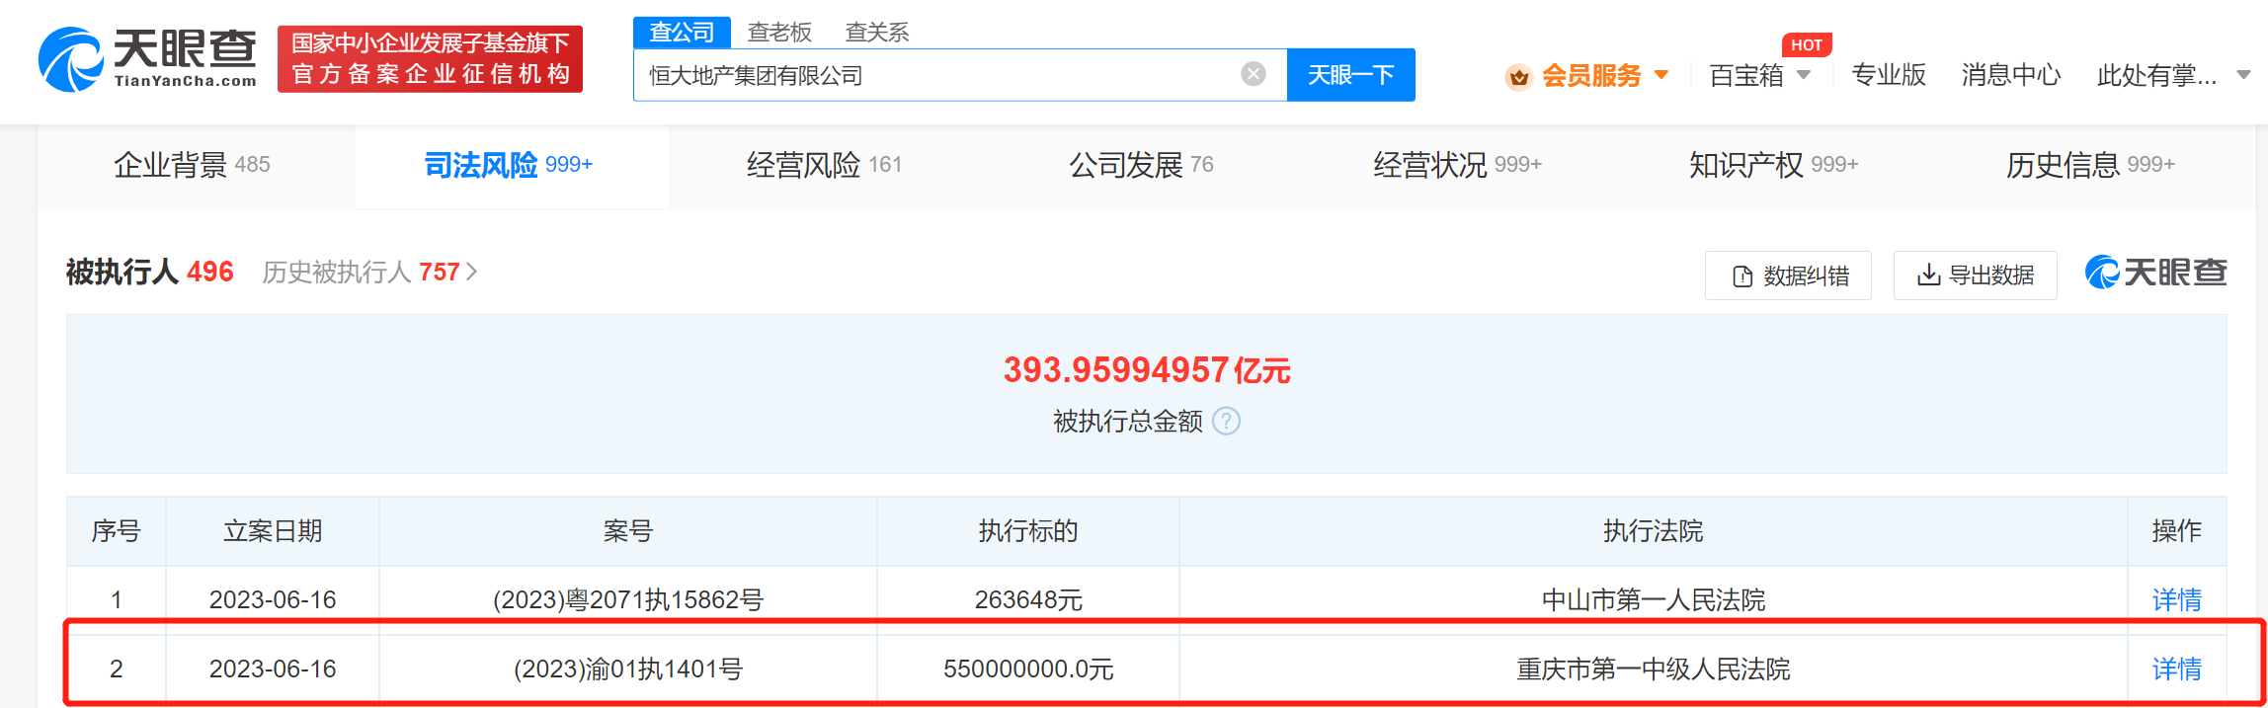The width and height of the screenshot is (2268, 708).
Task: Click the 导出数据 button
Action: (1976, 275)
